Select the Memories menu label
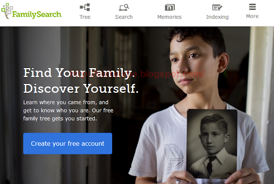The image size is (274, 184). pos(170,17)
